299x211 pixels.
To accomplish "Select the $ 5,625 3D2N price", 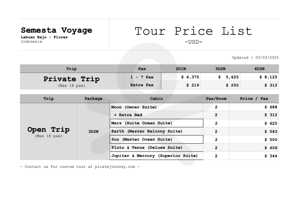I will point(228,77).
